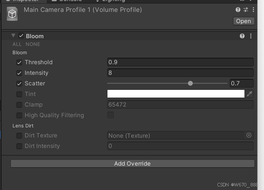
Task: Click the Volume Profile asset icon
Action: 12,14
